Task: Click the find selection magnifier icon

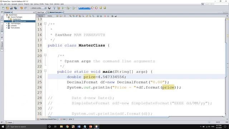Action: coord(70,16)
